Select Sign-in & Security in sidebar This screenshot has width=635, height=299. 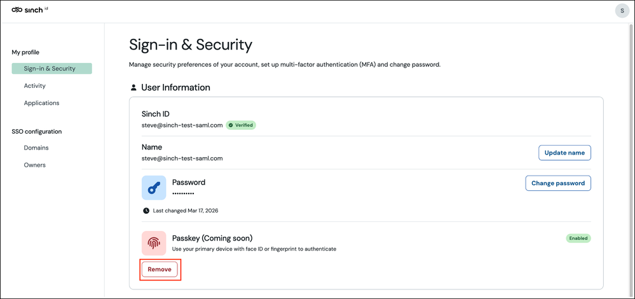click(52, 69)
